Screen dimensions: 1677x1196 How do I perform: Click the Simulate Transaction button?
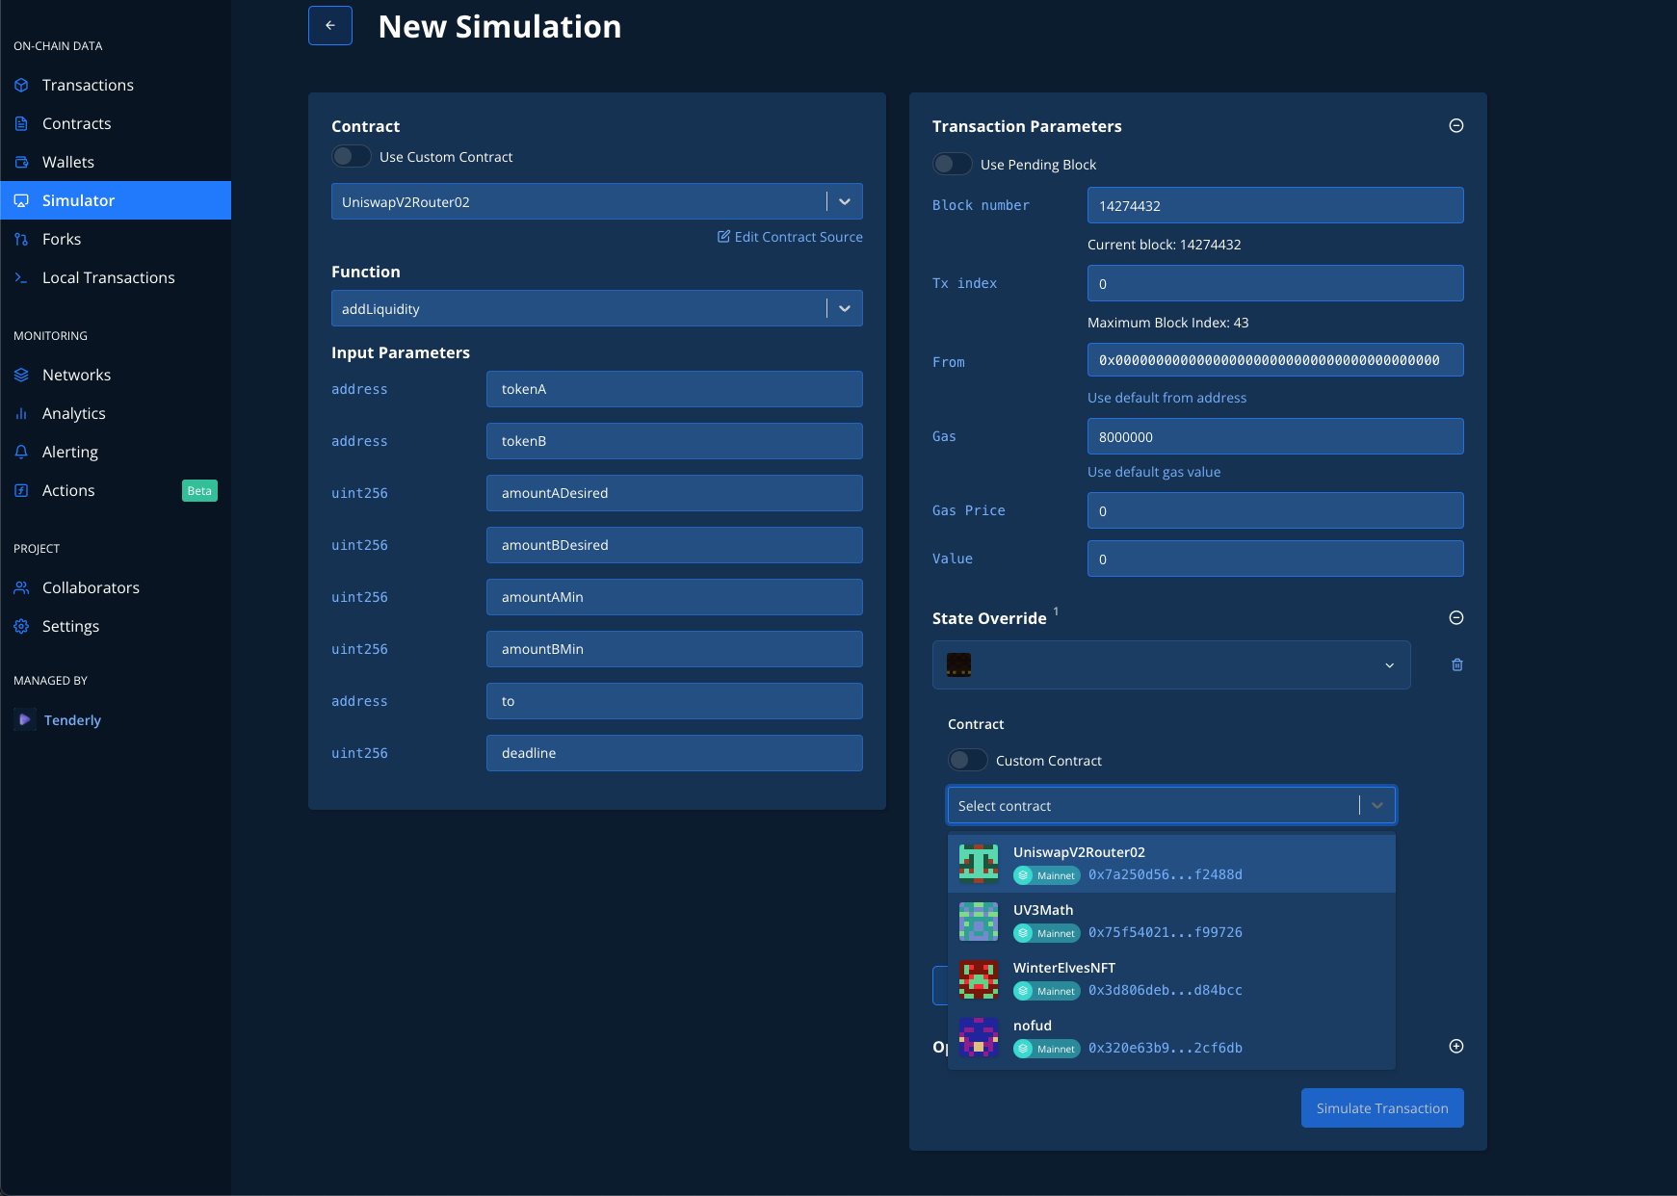pyautogui.click(x=1382, y=1107)
